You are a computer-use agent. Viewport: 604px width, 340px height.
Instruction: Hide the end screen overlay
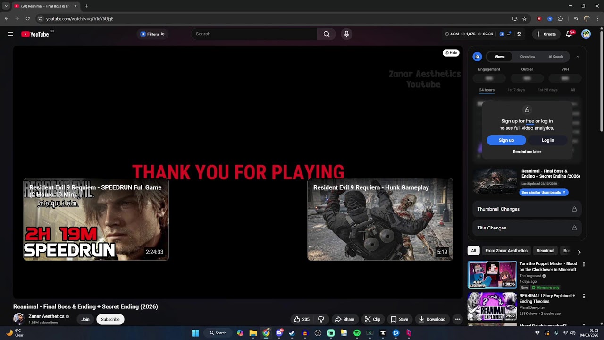[x=451, y=53]
